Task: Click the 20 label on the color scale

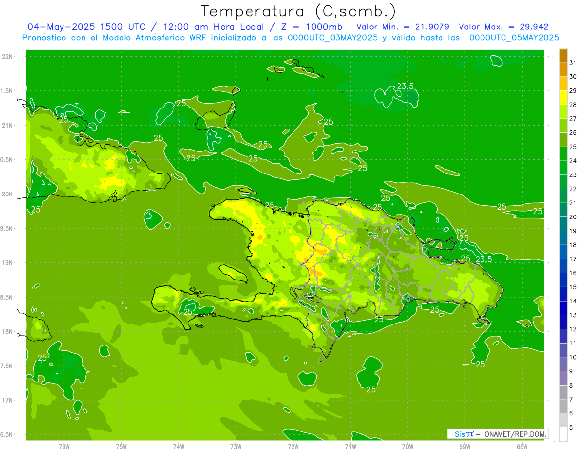Action: click(573, 217)
